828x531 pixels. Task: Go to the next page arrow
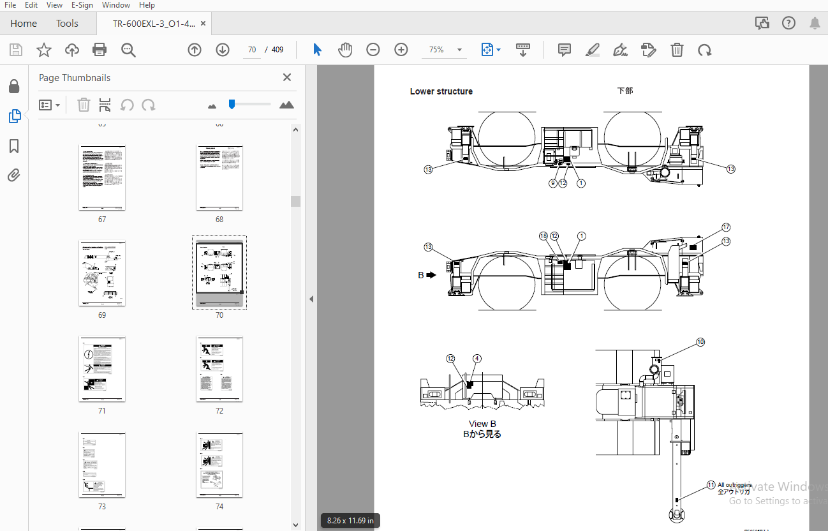tap(223, 50)
